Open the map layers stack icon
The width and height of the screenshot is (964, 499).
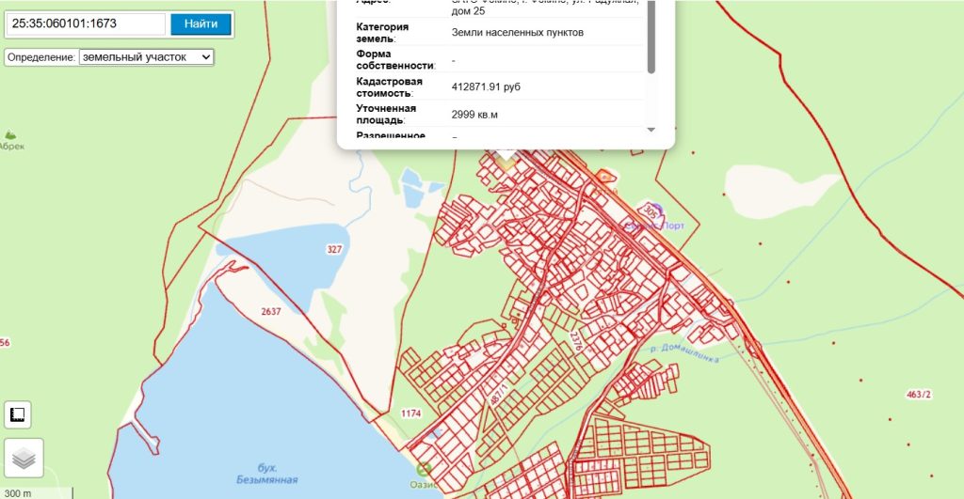[24, 458]
